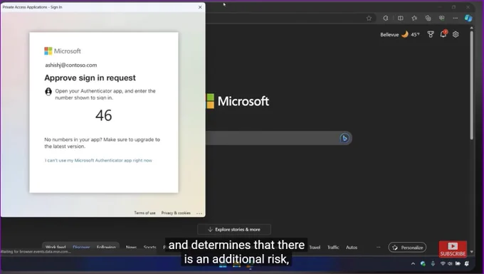Image resolution: width=484 pixels, height=274 pixels.
Task: Open Terms of use link in dialog
Action: (x=144, y=213)
